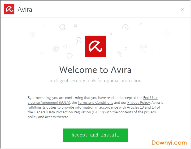Click the Welcome to Avira heading
This screenshot has height=149, width=191.
click(95, 70)
